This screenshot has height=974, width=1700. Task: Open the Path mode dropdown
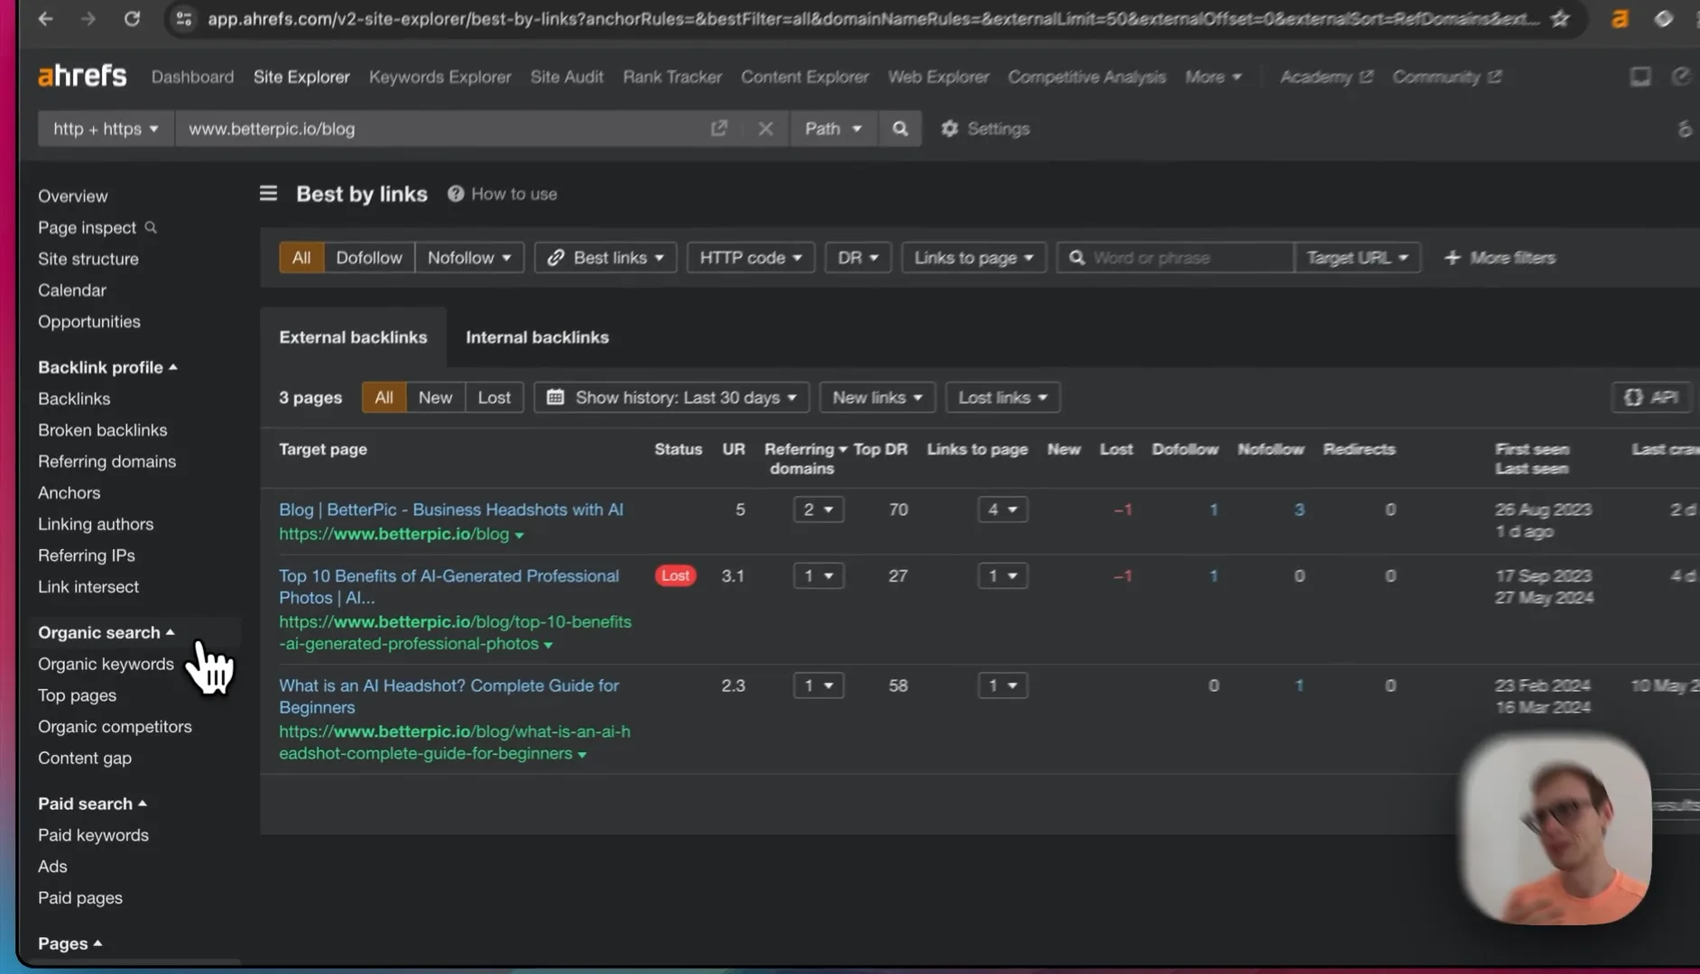pos(833,128)
